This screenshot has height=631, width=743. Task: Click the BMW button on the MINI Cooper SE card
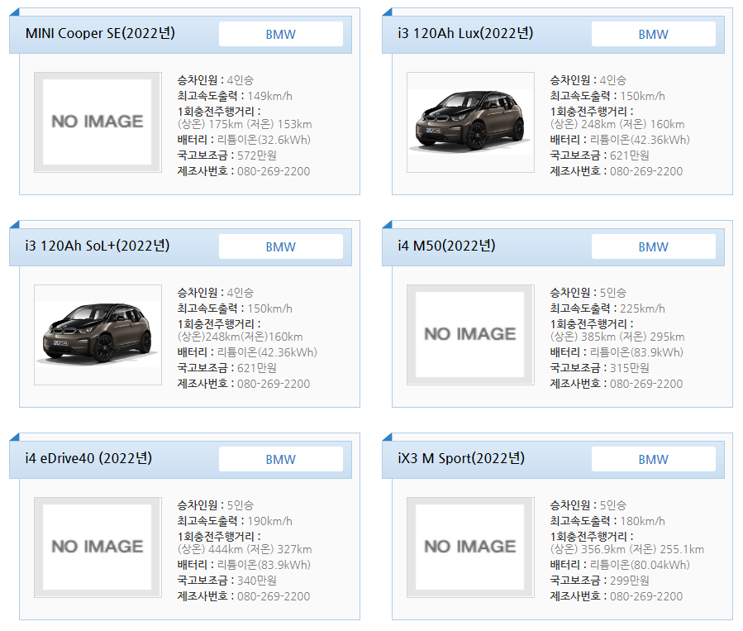[x=280, y=34]
